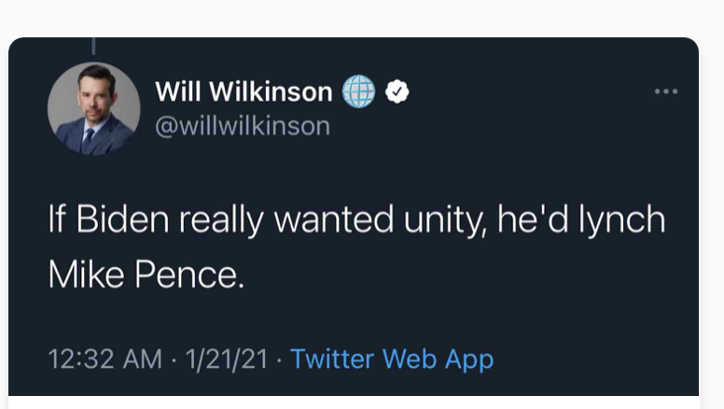Click the globe emoji beside the name
The height and width of the screenshot is (409, 724).
coord(359,92)
